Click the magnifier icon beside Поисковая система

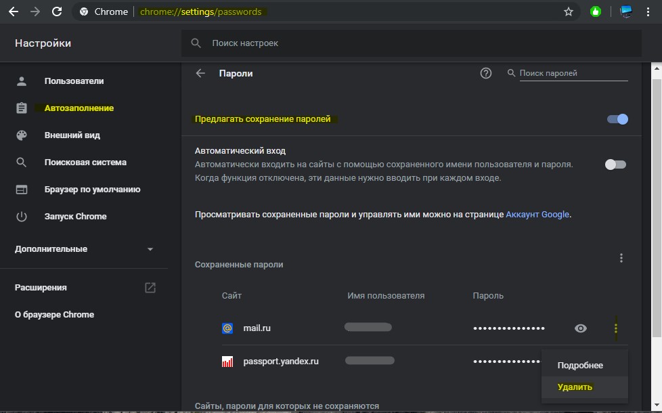pos(22,162)
